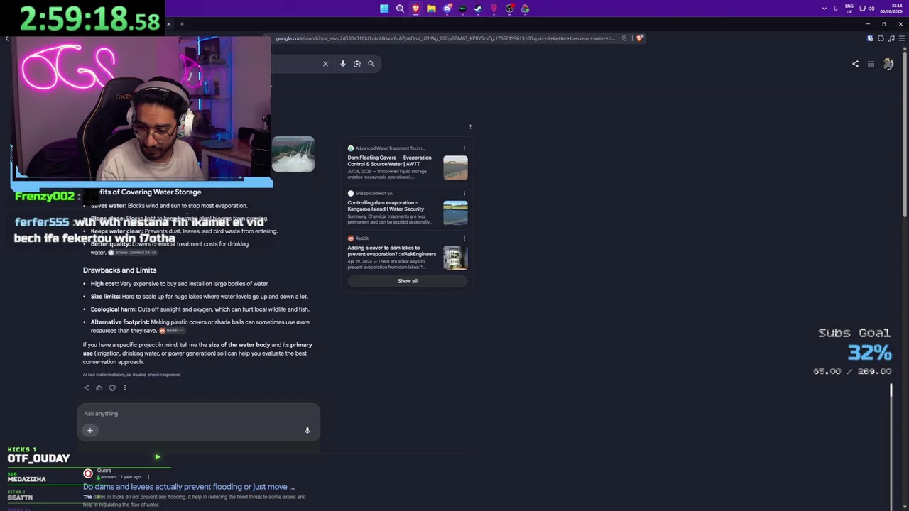Click the Reddit source thumbnail
Image resolution: width=909 pixels, height=511 pixels.
tap(455, 258)
